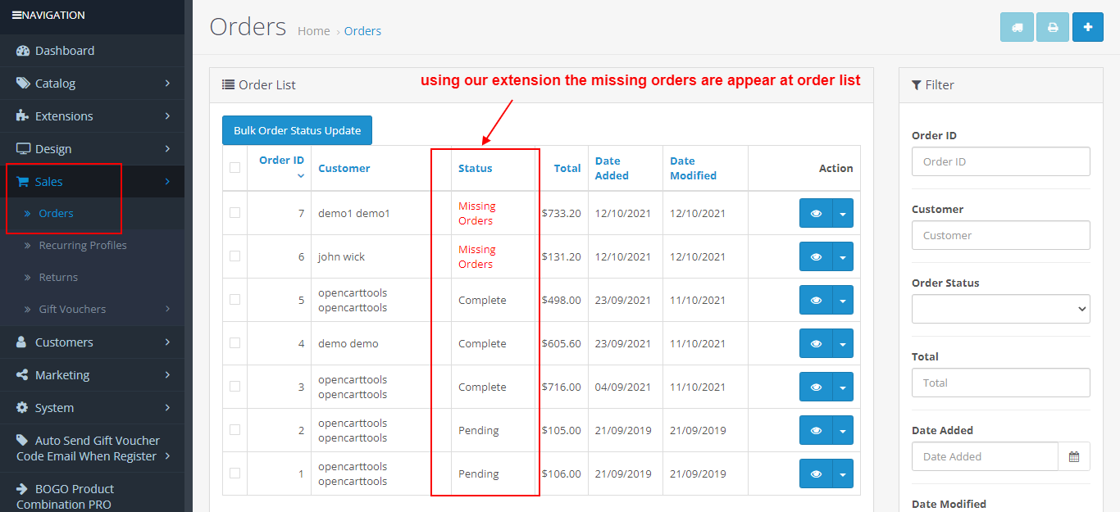Click the print invoice icon

(x=1052, y=27)
